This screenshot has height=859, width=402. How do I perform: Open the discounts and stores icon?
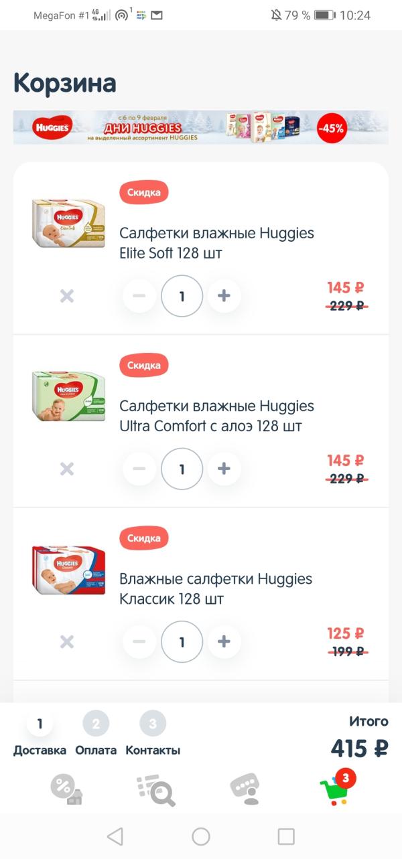point(66,789)
